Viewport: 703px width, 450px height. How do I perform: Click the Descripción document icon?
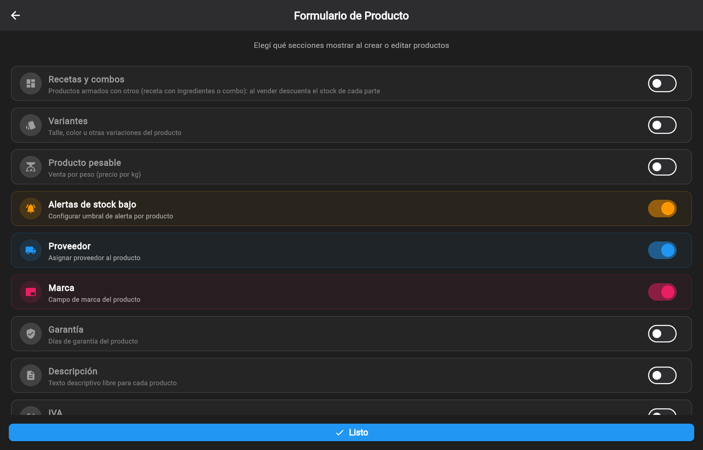point(31,376)
